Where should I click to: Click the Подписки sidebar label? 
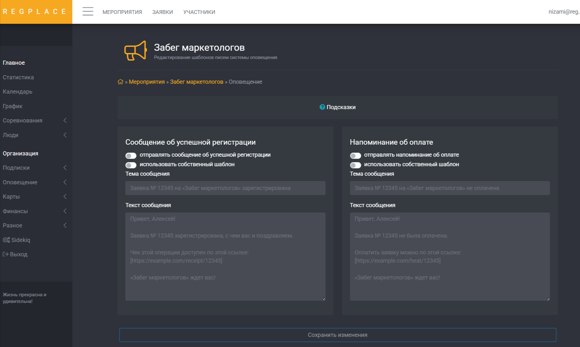coord(16,167)
